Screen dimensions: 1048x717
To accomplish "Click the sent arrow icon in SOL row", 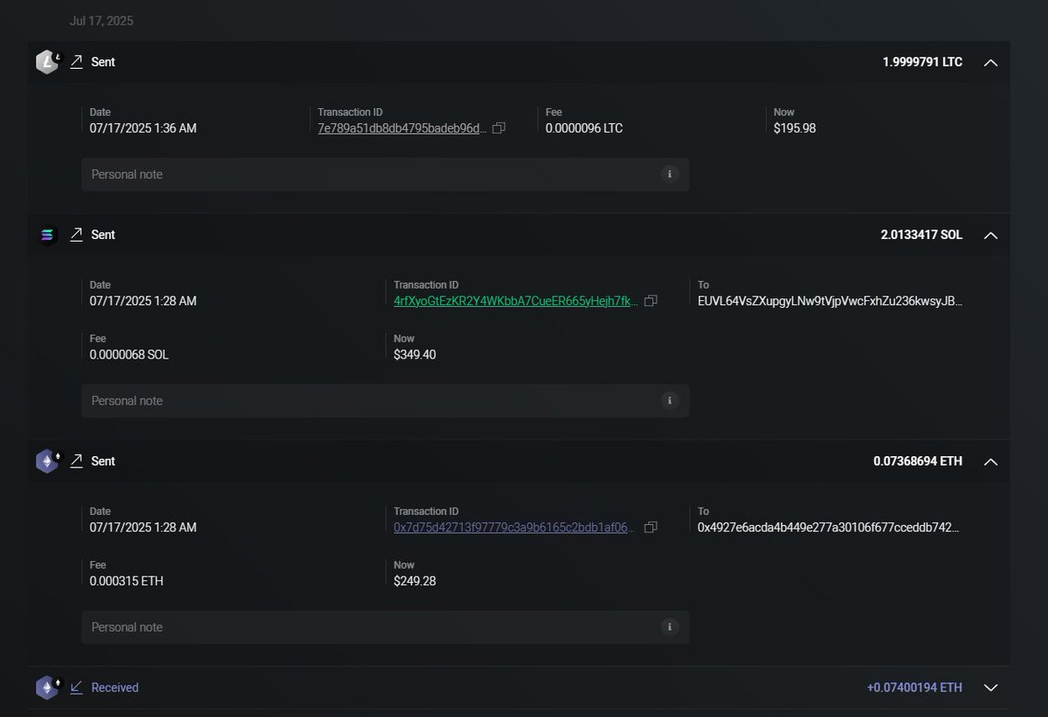I will [77, 235].
